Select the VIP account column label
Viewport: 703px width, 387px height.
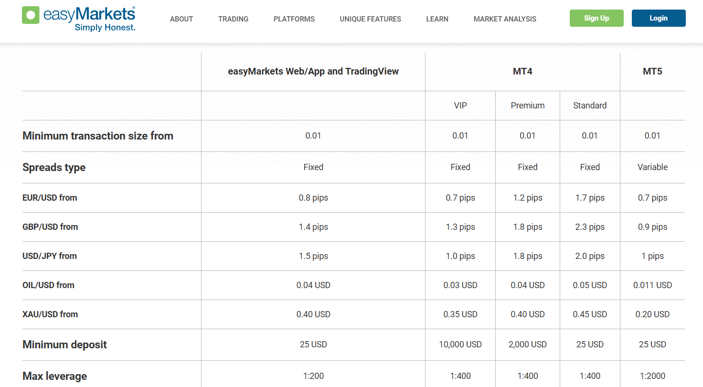(460, 106)
